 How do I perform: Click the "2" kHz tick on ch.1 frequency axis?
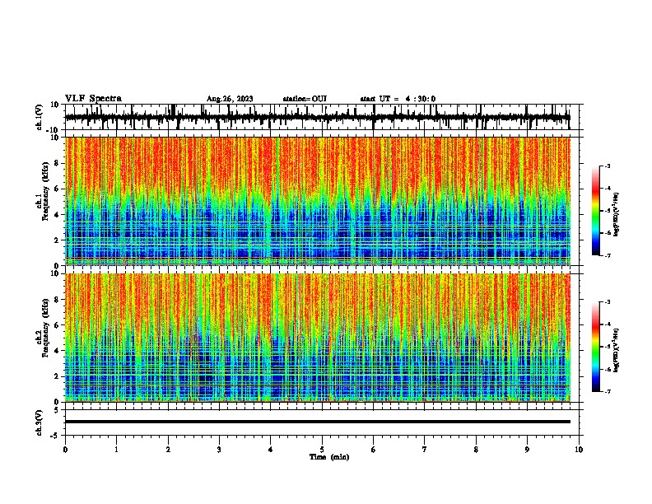tap(57, 240)
